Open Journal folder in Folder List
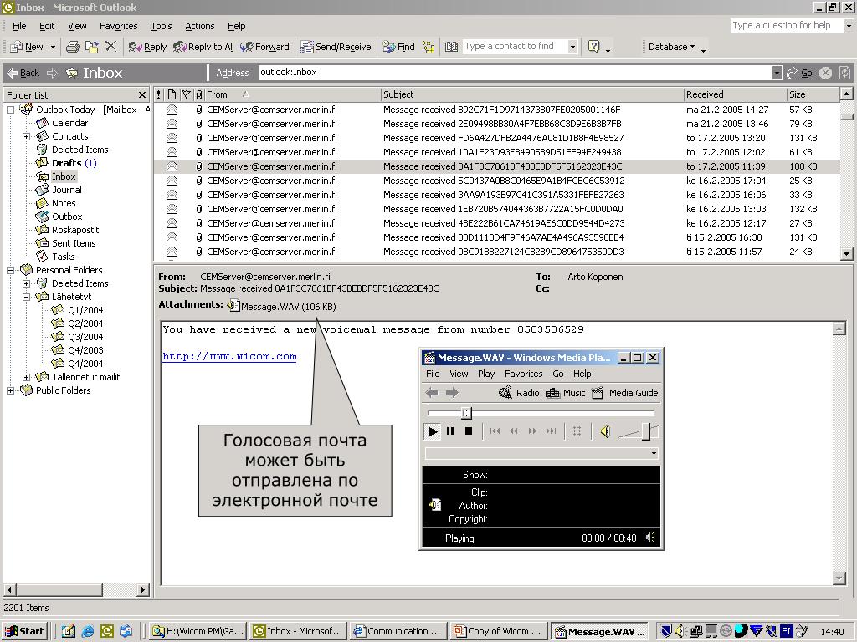The image size is (857, 642). click(67, 190)
